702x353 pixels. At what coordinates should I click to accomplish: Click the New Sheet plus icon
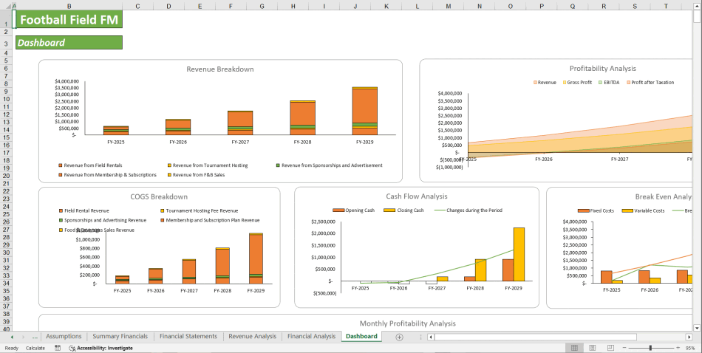pyautogui.click(x=399, y=337)
